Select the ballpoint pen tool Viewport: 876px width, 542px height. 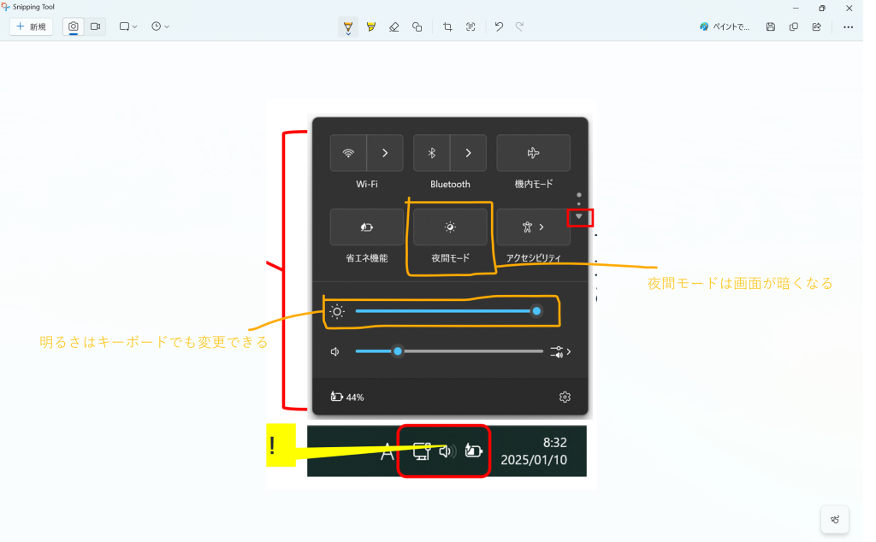pyautogui.click(x=348, y=27)
